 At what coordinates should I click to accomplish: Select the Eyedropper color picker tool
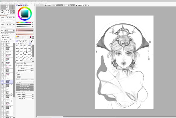coord(26,43)
